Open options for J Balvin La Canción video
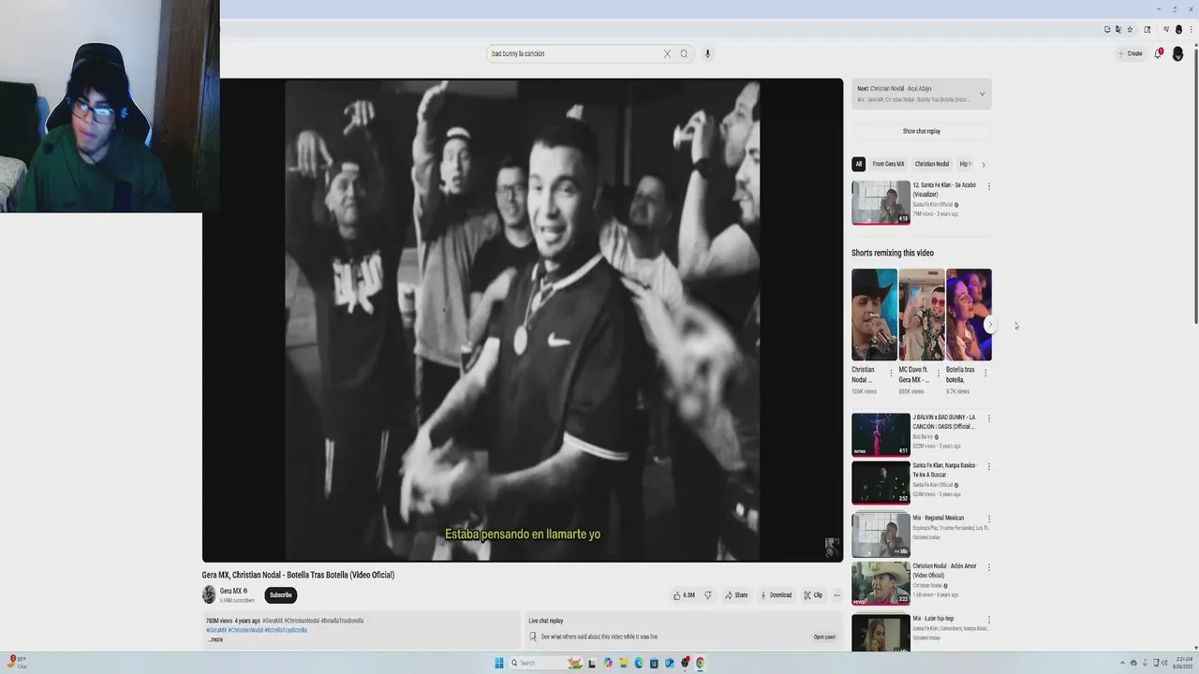1199x674 pixels. (989, 418)
